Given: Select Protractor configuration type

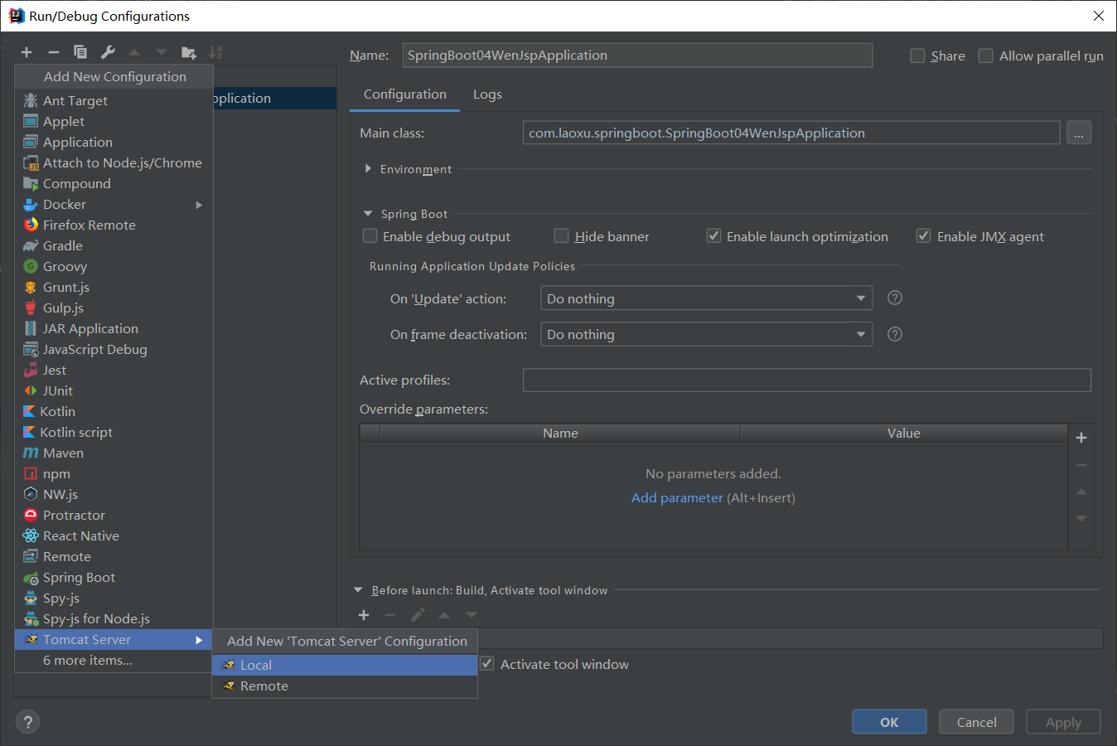Looking at the screenshot, I should tap(114, 515).
